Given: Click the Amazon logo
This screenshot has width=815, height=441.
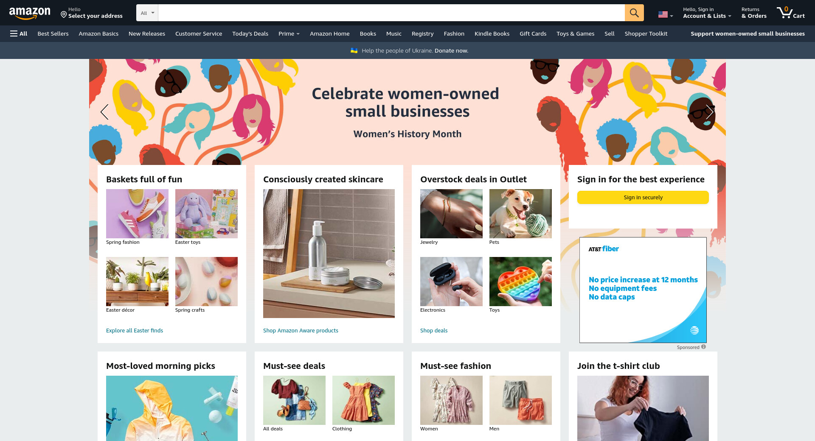Looking at the screenshot, I should (30, 13).
